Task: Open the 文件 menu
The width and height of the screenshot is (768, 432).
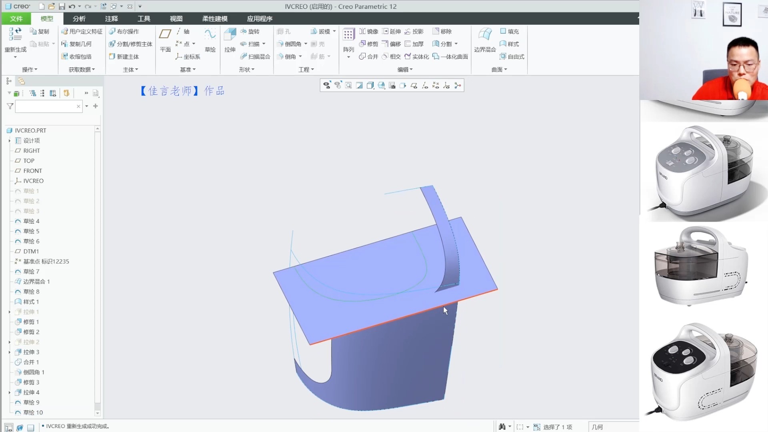Action: point(16,18)
